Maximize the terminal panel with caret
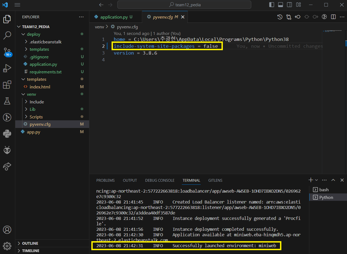The width and height of the screenshot is (347, 254). point(333,180)
